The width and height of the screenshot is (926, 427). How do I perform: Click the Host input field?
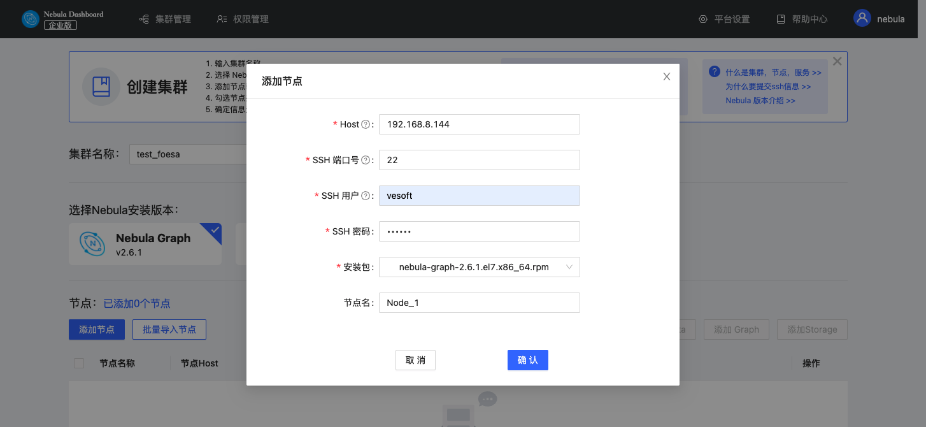pyautogui.click(x=479, y=124)
